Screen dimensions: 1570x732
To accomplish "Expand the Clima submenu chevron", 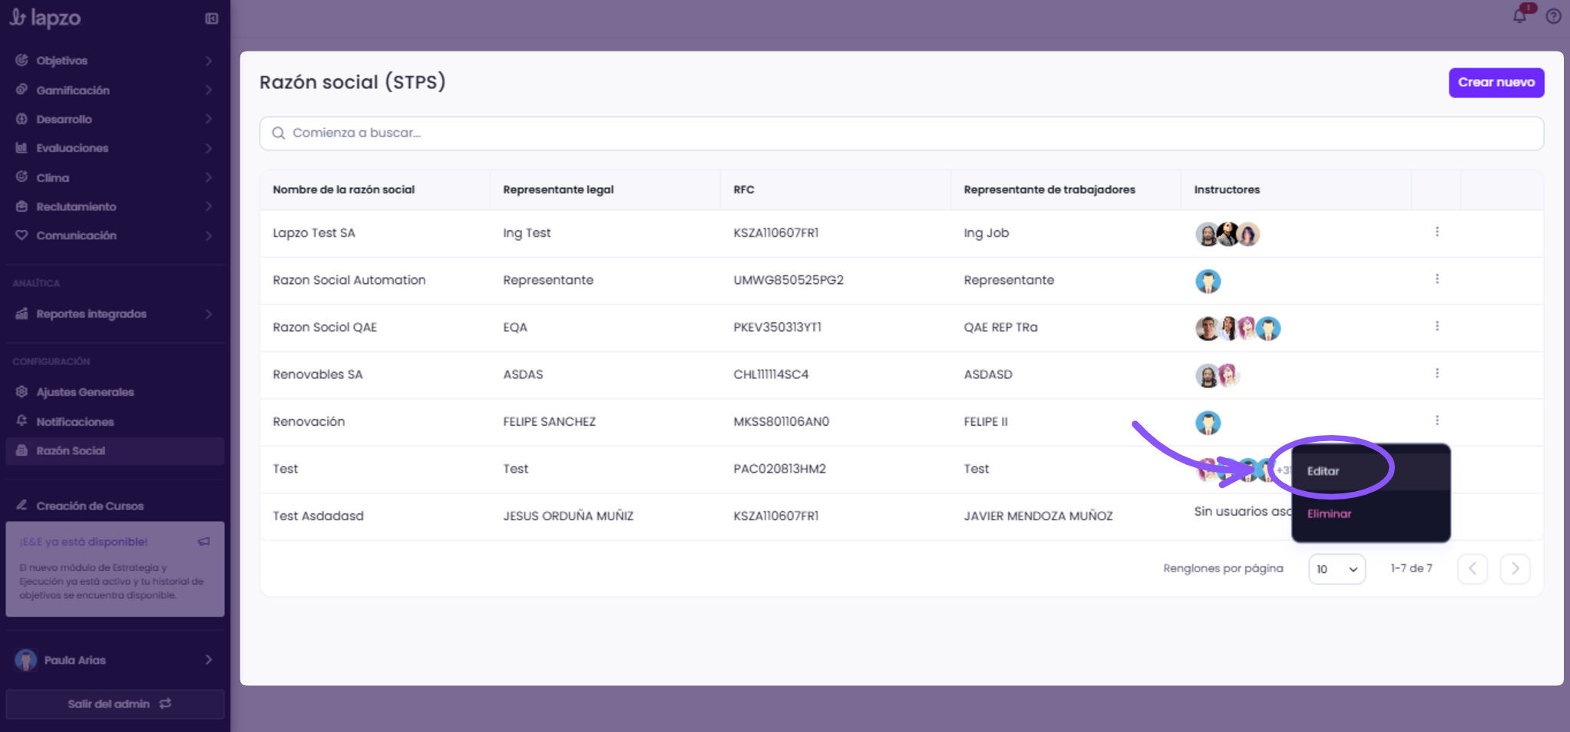I will [209, 177].
